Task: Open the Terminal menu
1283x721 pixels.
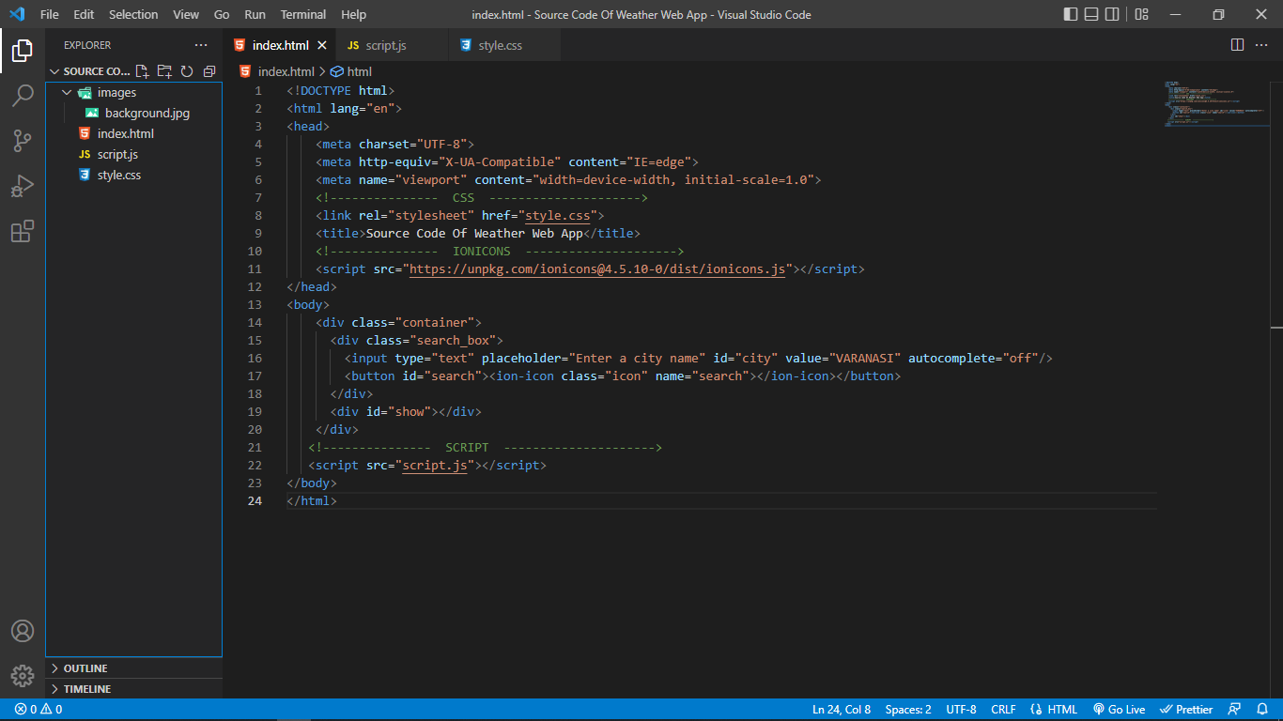Action: pos(302,14)
